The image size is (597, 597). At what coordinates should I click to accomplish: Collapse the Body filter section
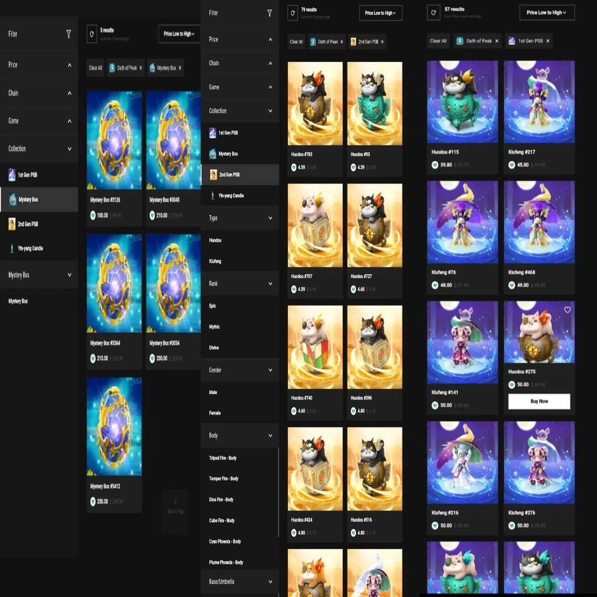(x=240, y=436)
